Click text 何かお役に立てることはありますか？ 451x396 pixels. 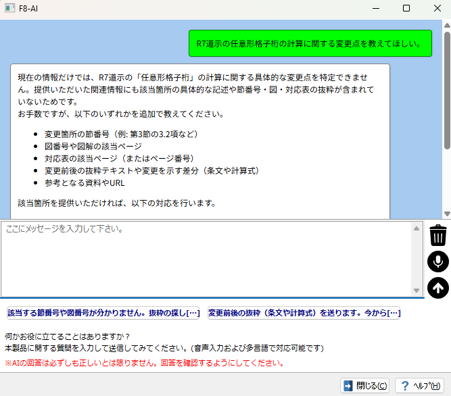click(68, 337)
